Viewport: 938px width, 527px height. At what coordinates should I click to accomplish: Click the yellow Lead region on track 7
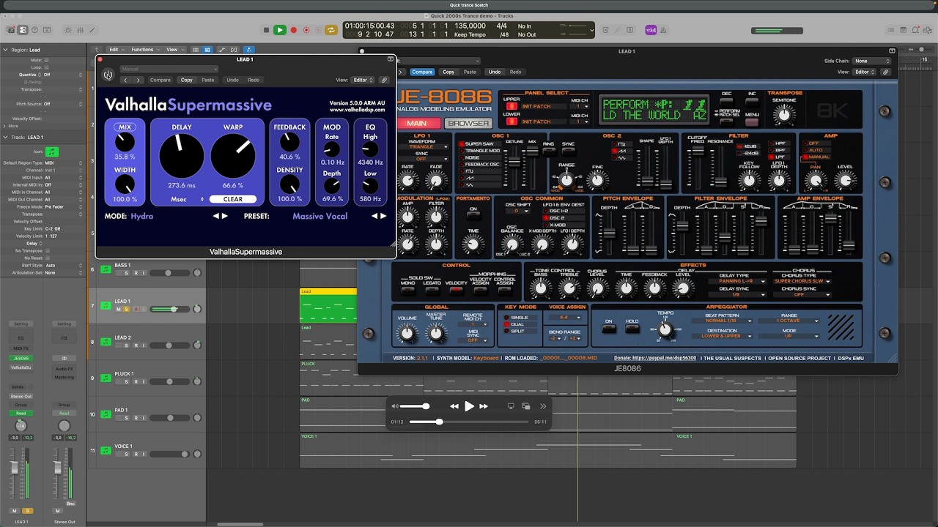(x=328, y=305)
